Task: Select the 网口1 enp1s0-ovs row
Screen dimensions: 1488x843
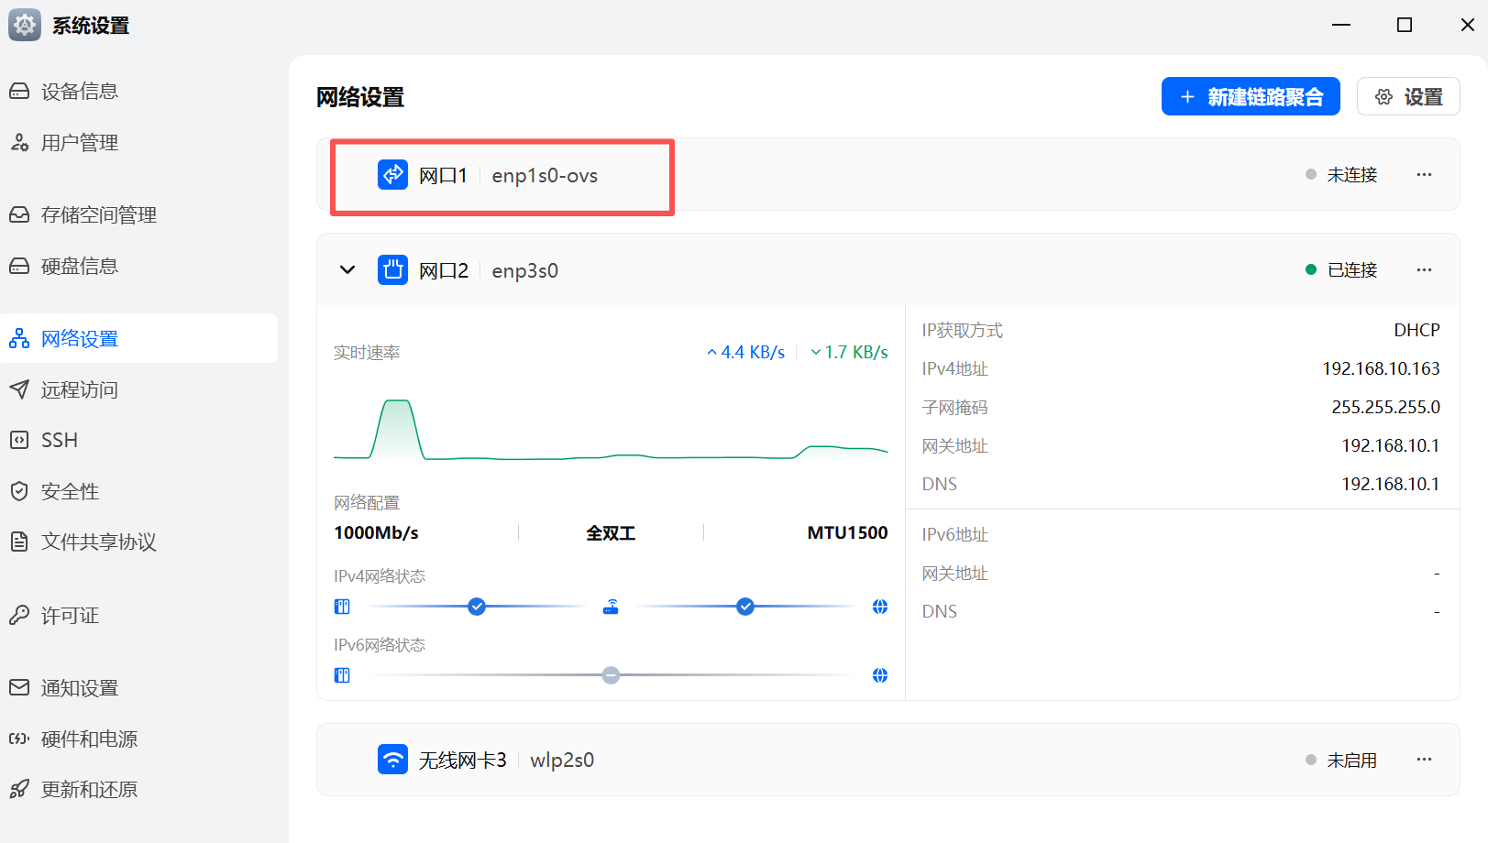Action: pyautogui.click(x=887, y=174)
